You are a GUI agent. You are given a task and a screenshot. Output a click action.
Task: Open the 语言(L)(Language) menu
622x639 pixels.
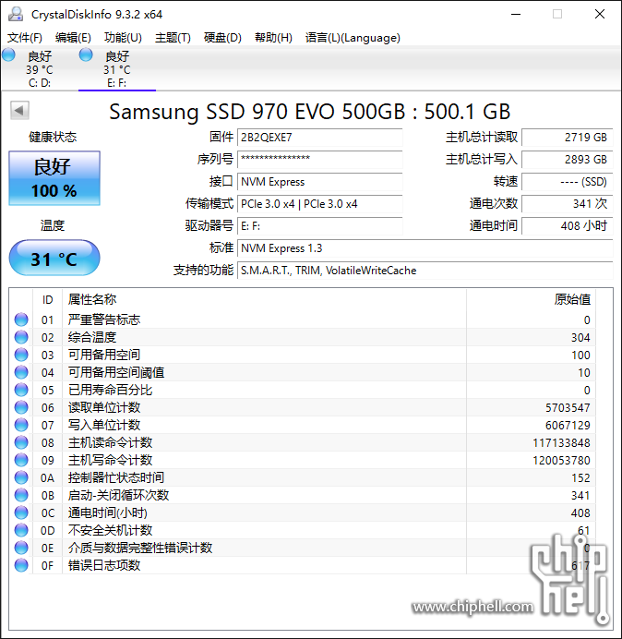(353, 38)
